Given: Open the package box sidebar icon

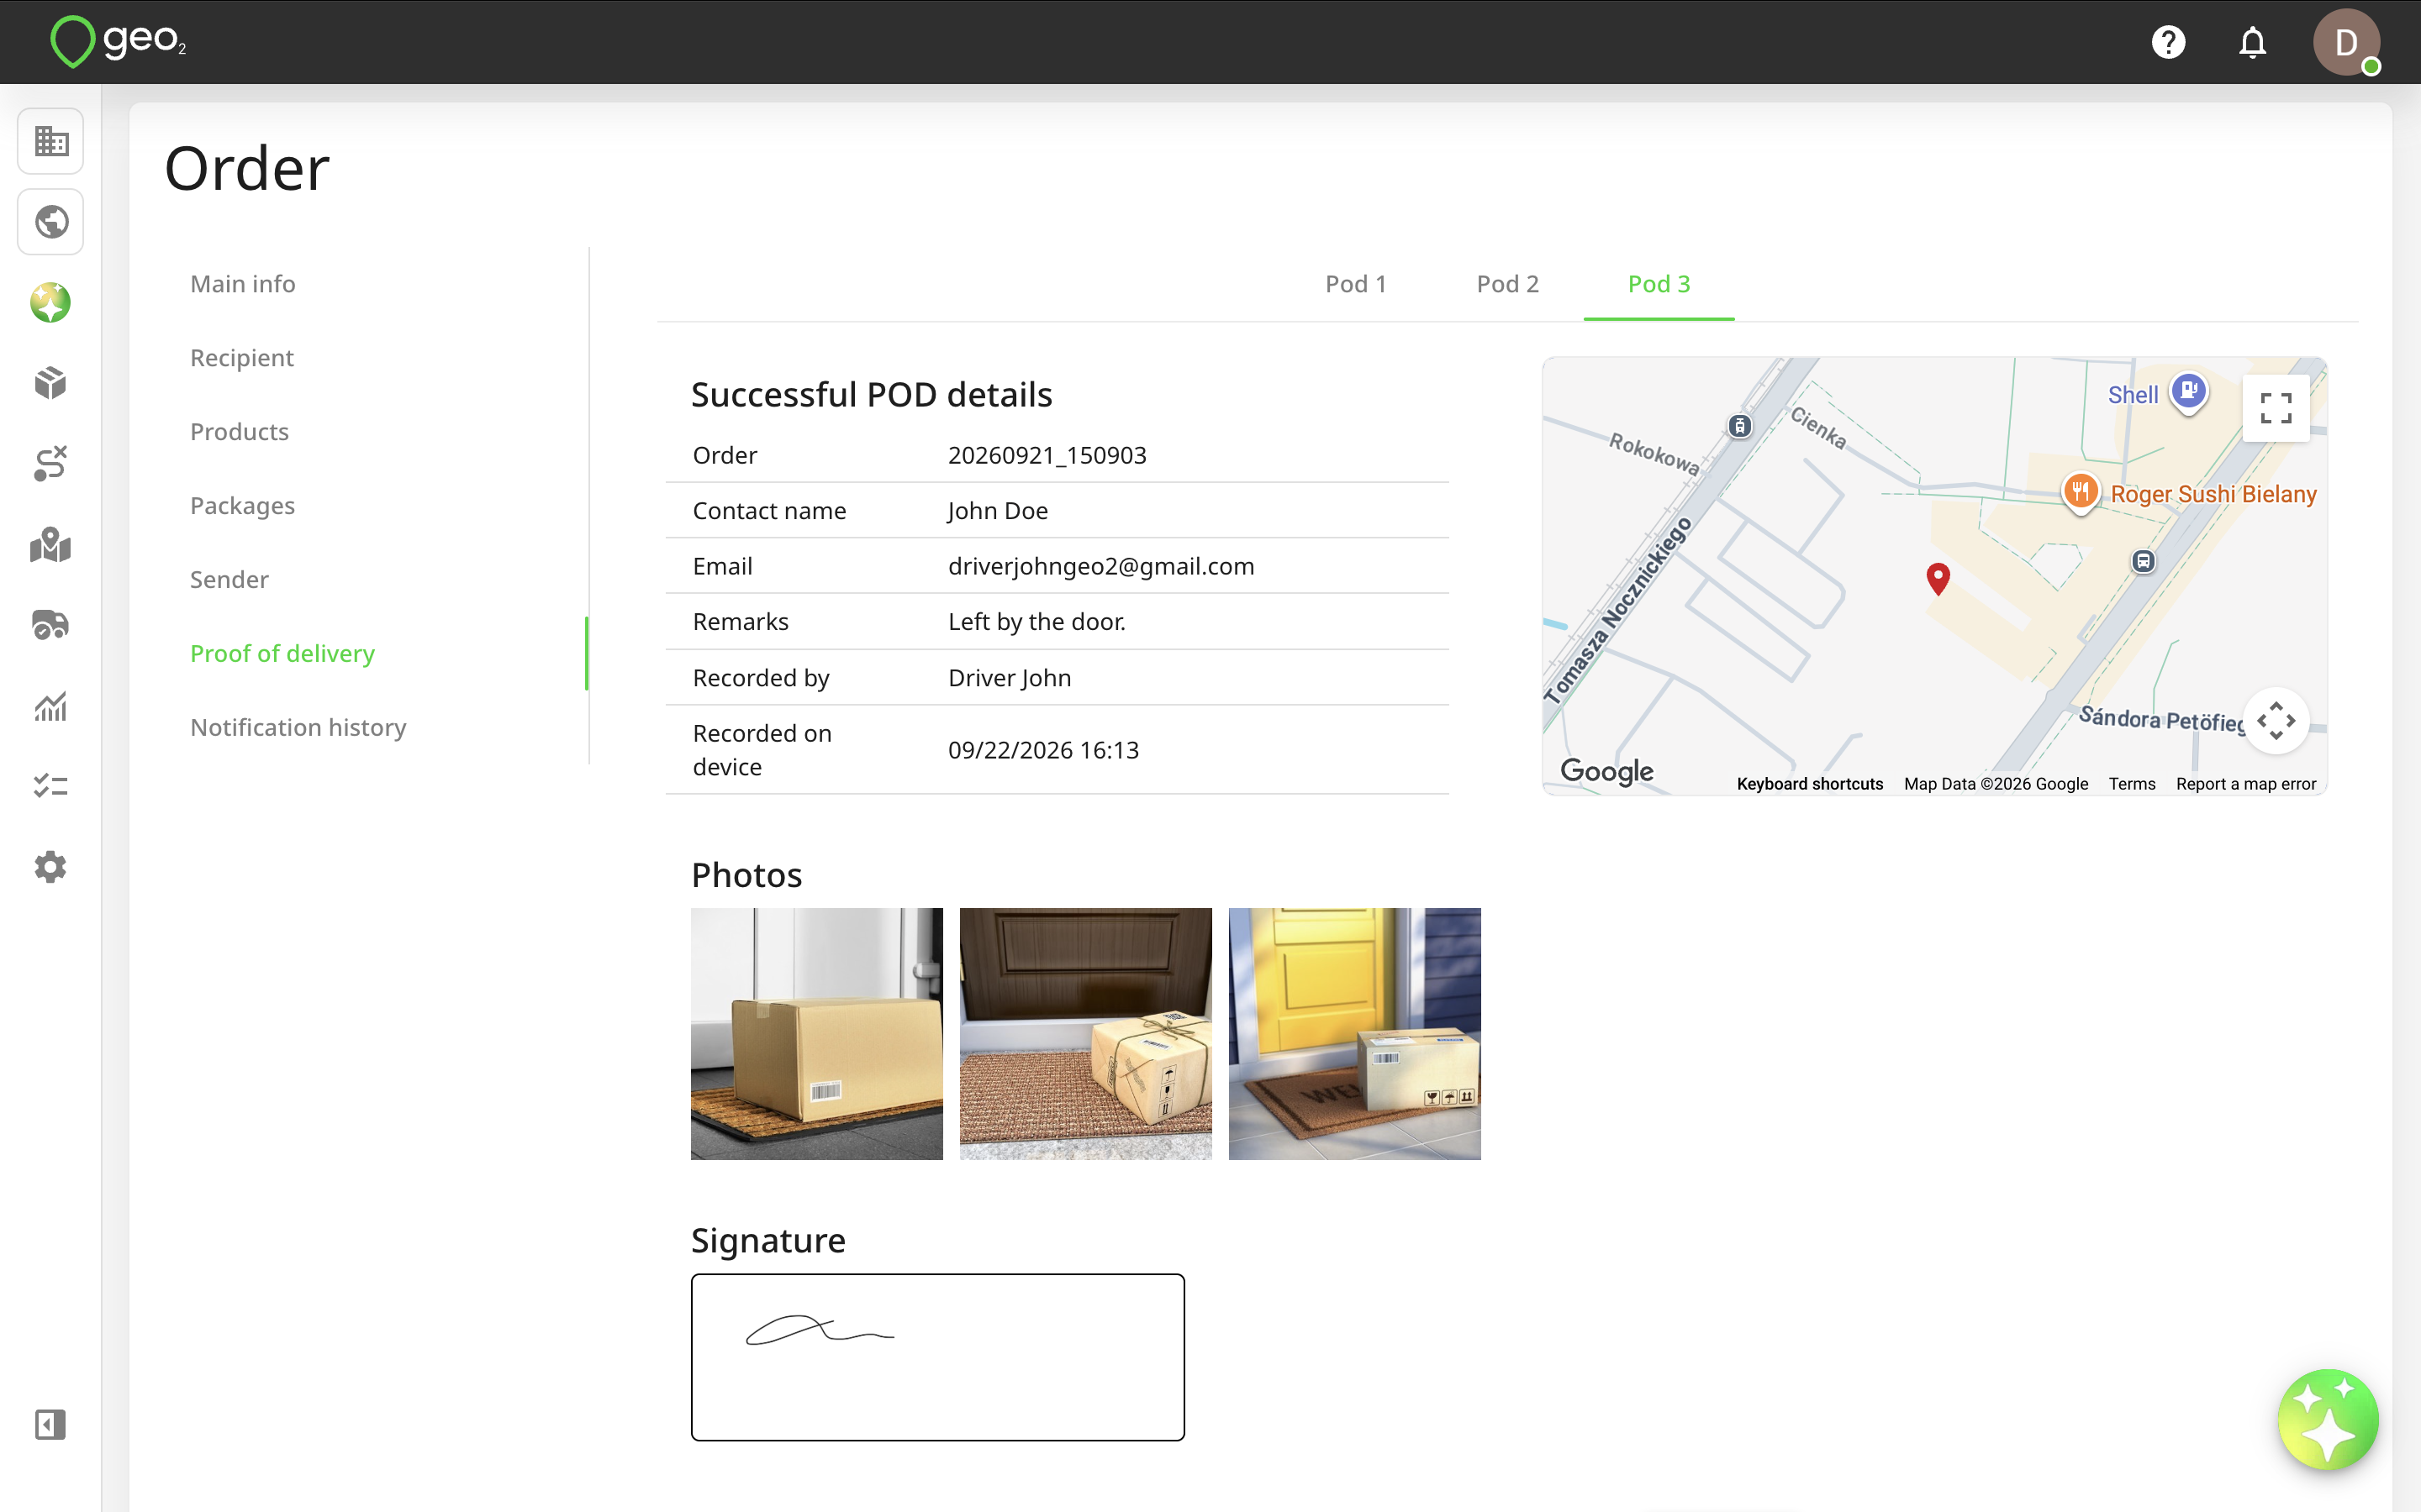Looking at the screenshot, I should pyautogui.click(x=51, y=383).
